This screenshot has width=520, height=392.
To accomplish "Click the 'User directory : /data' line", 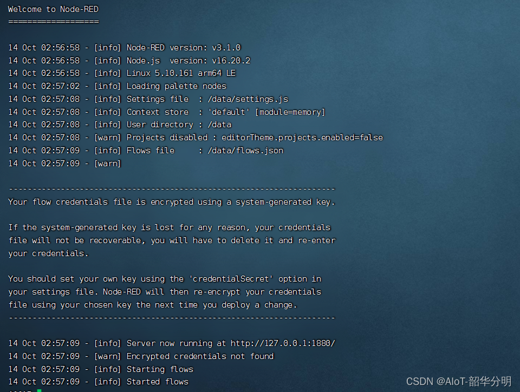I will tap(179, 125).
